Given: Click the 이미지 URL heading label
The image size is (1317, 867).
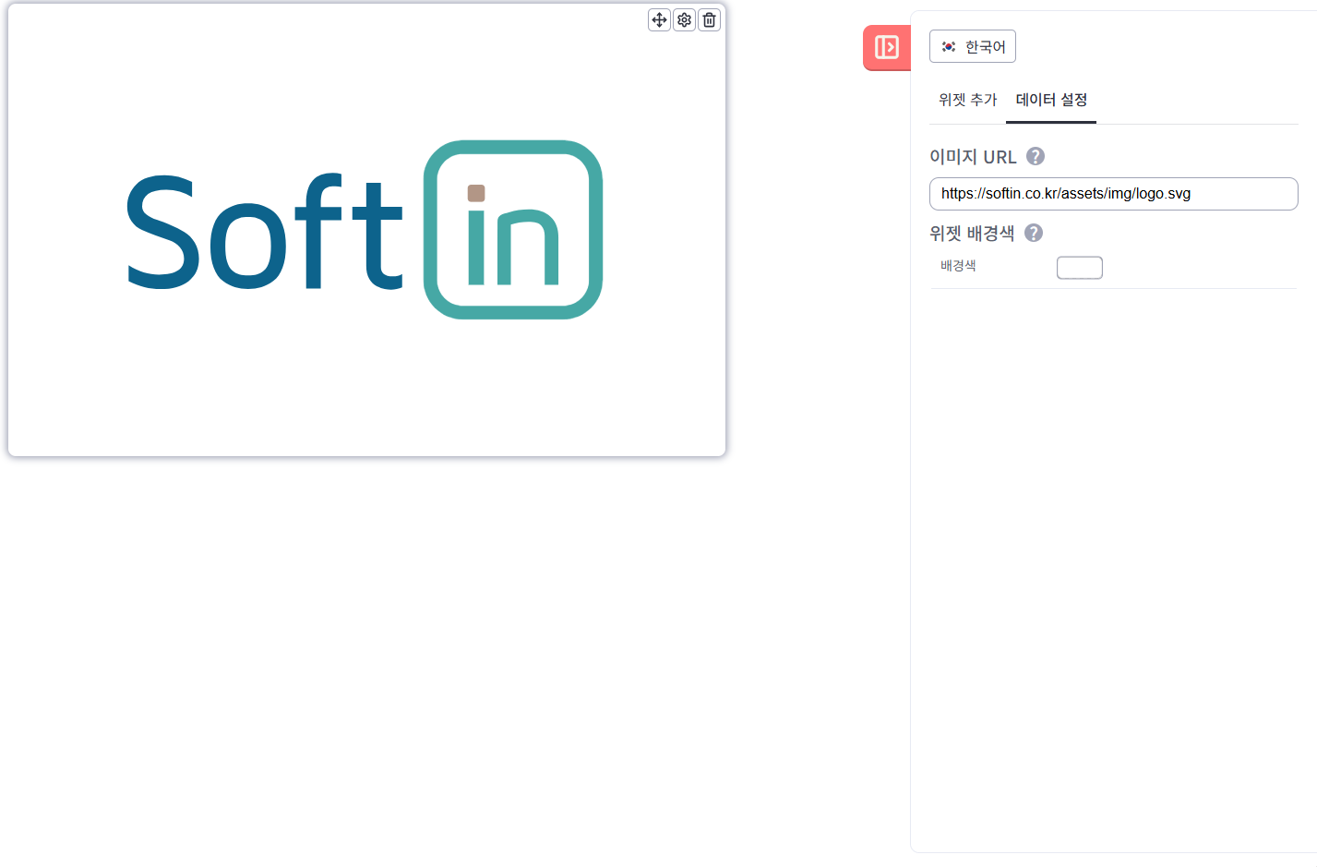Looking at the screenshot, I should (x=973, y=157).
